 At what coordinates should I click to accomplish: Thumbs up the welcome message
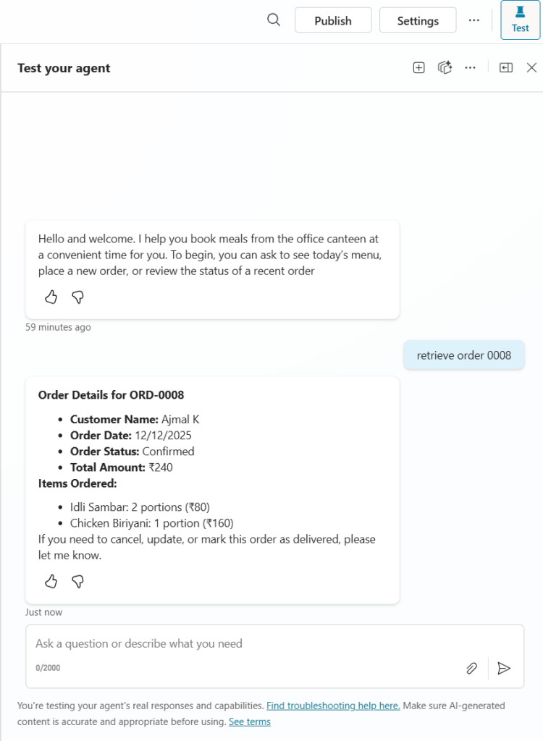(x=51, y=297)
